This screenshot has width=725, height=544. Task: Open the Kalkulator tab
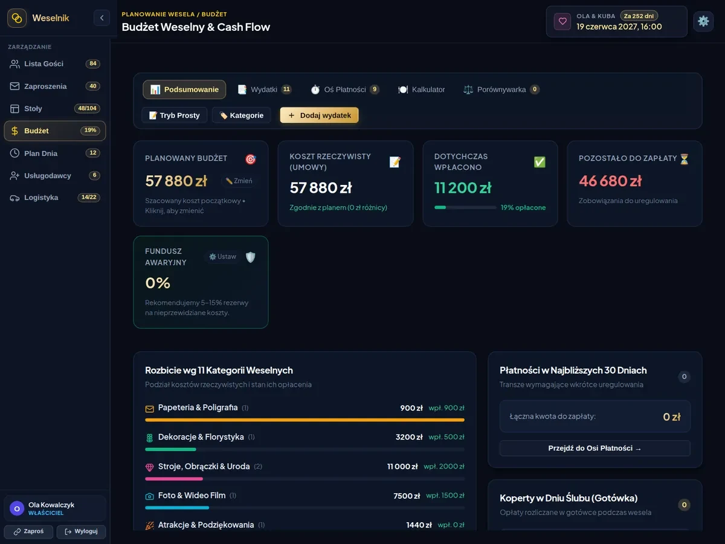(422, 89)
